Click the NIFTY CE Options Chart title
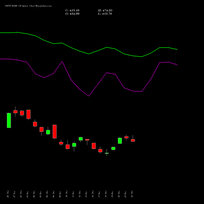The image size is (204, 204). (28, 6)
